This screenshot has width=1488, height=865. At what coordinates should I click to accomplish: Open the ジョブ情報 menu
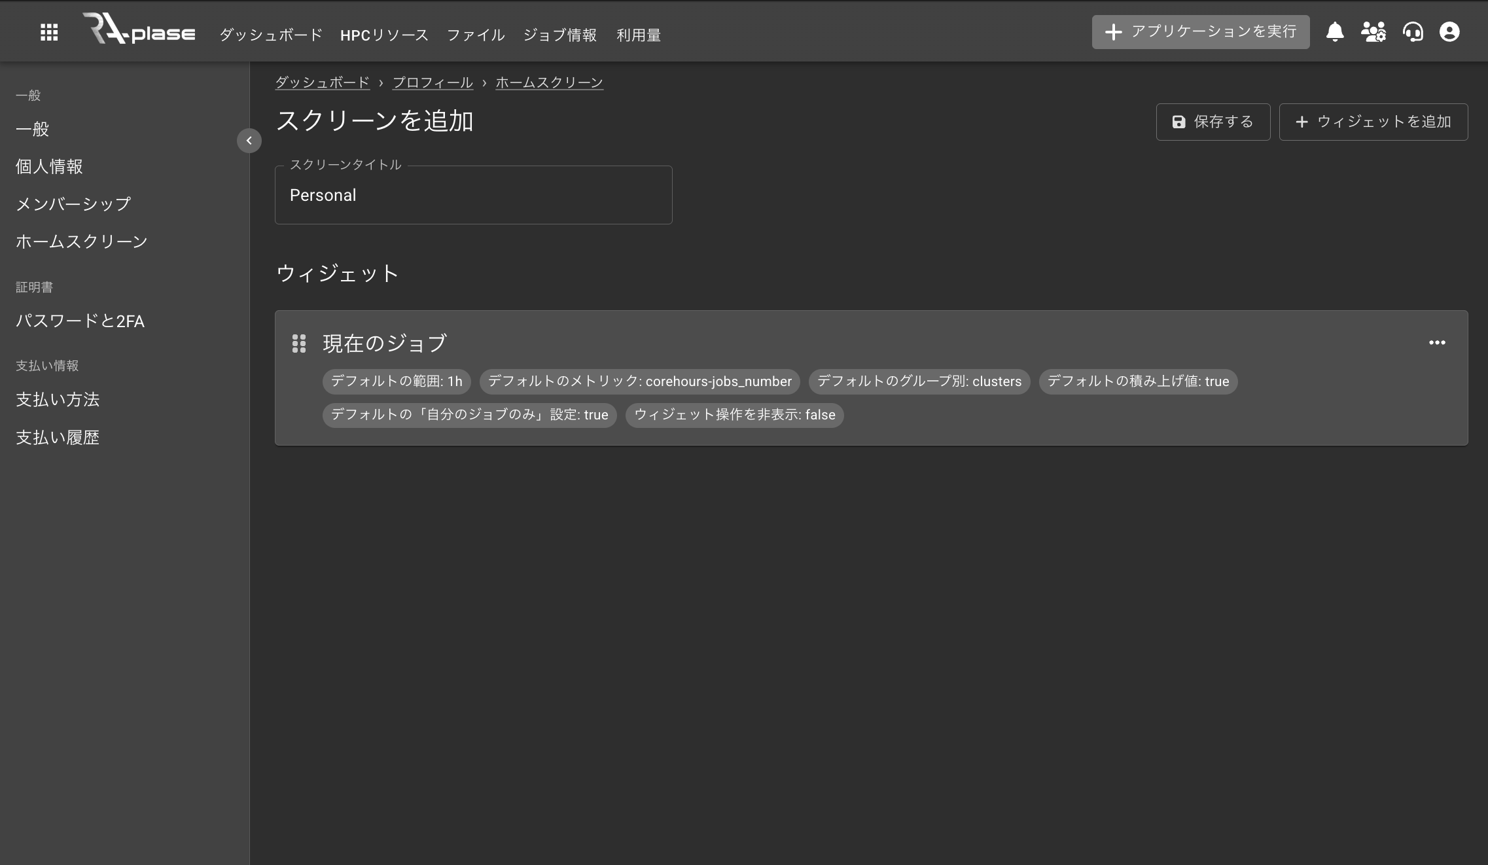click(559, 35)
